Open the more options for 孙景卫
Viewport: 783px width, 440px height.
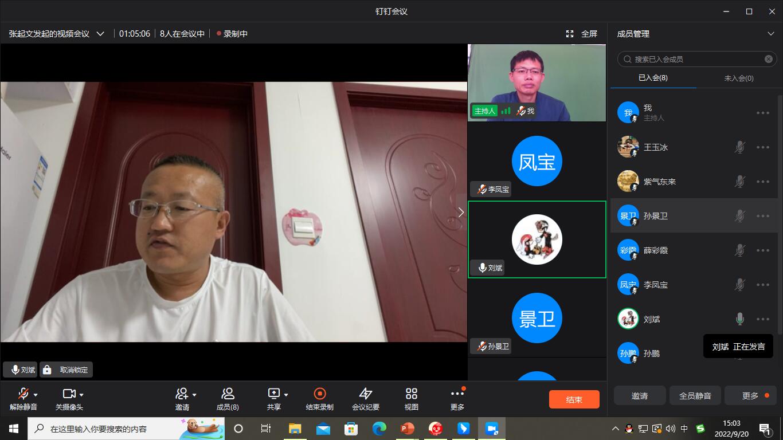[x=763, y=216]
